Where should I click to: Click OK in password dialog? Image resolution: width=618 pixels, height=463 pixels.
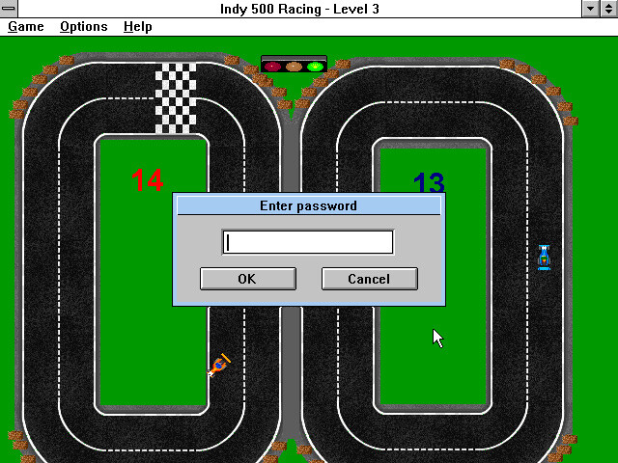pos(248,279)
